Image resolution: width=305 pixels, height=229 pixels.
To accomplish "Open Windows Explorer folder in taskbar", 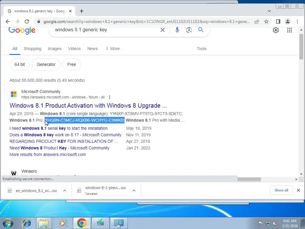I will click(44, 223).
